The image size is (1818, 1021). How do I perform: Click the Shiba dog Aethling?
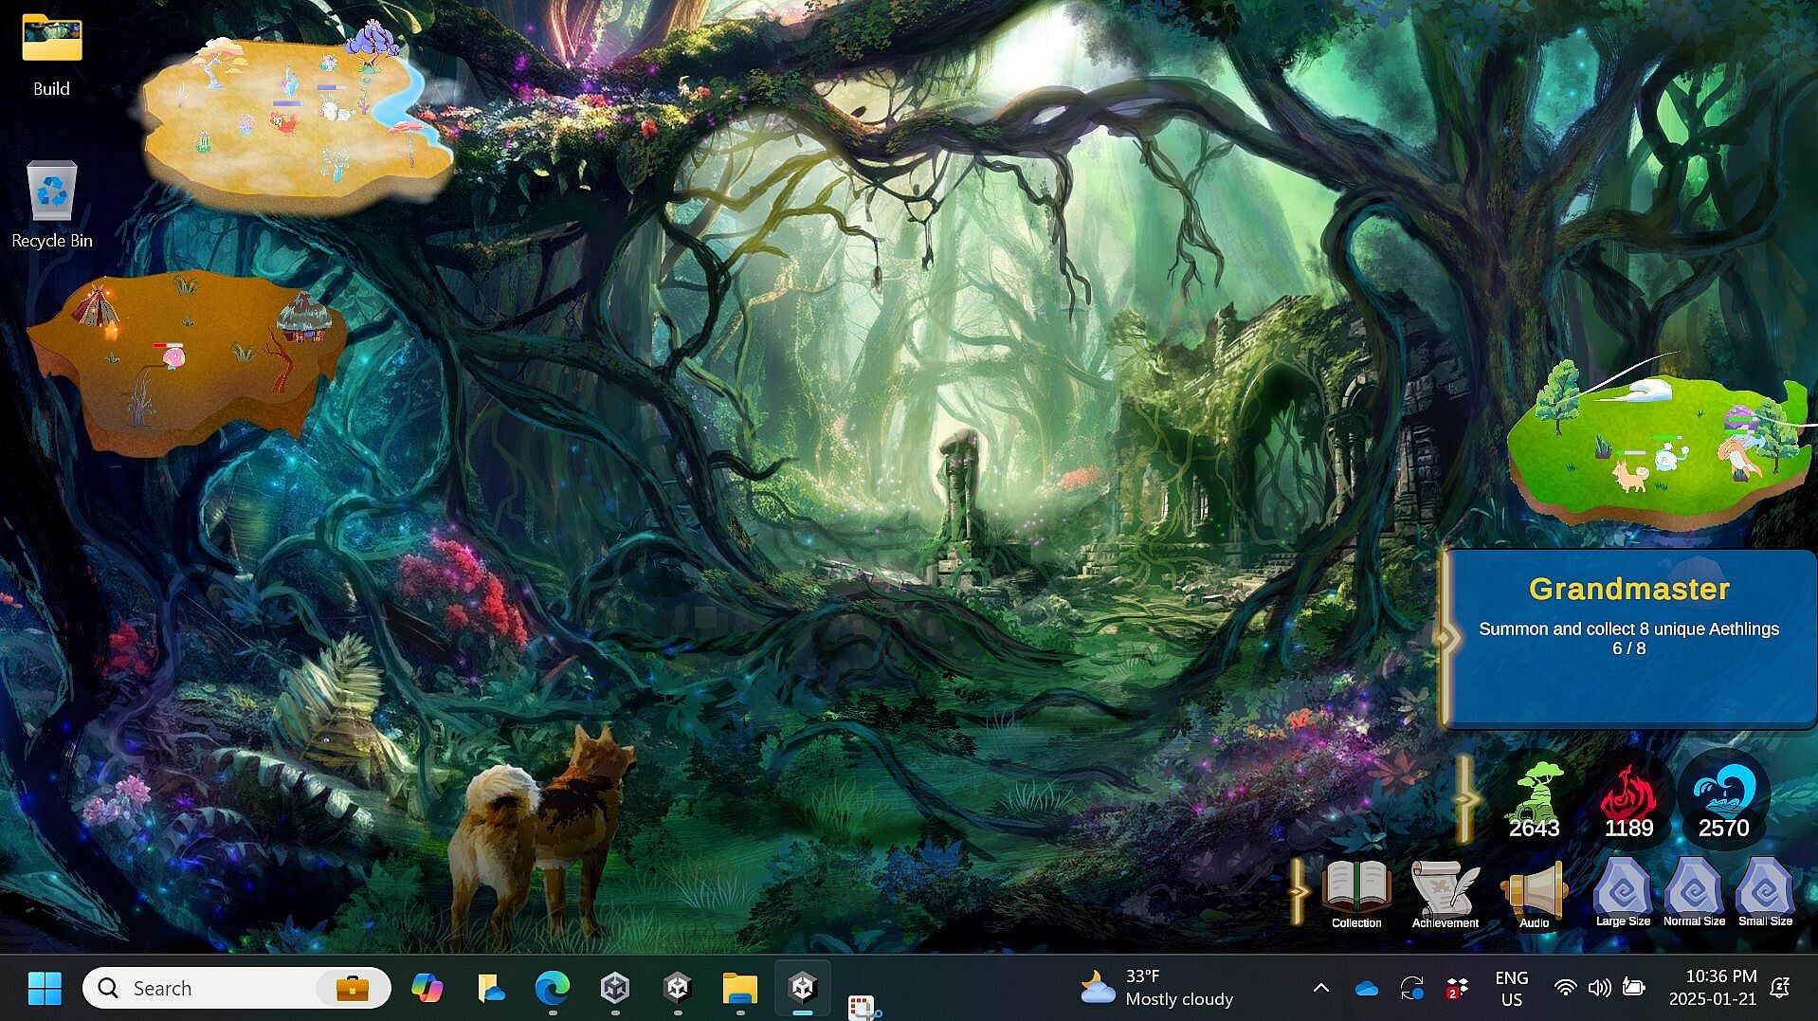[x=545, y=834]
